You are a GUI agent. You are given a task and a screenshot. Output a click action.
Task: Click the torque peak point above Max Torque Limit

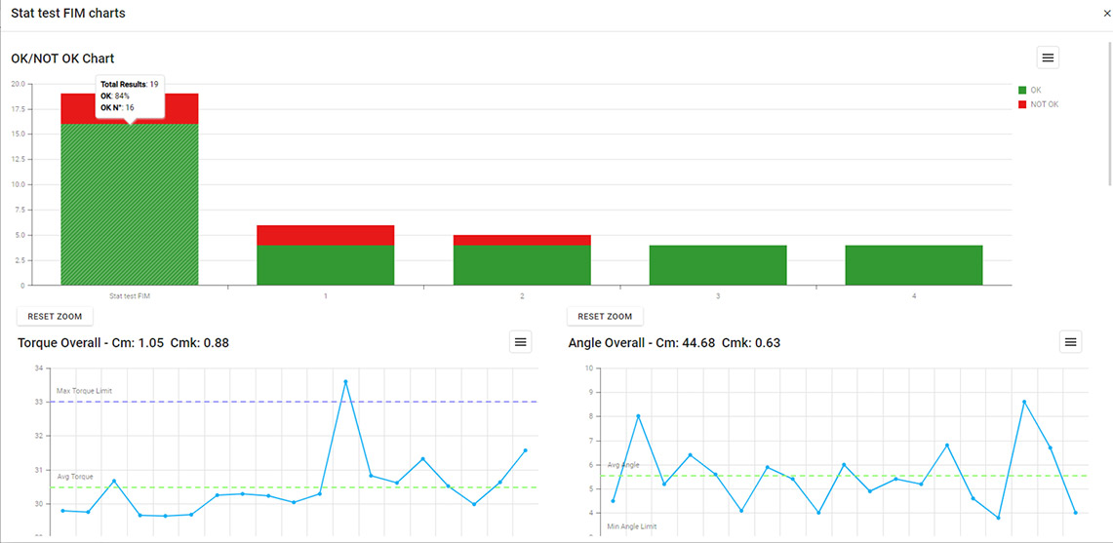tap(345, 382)
